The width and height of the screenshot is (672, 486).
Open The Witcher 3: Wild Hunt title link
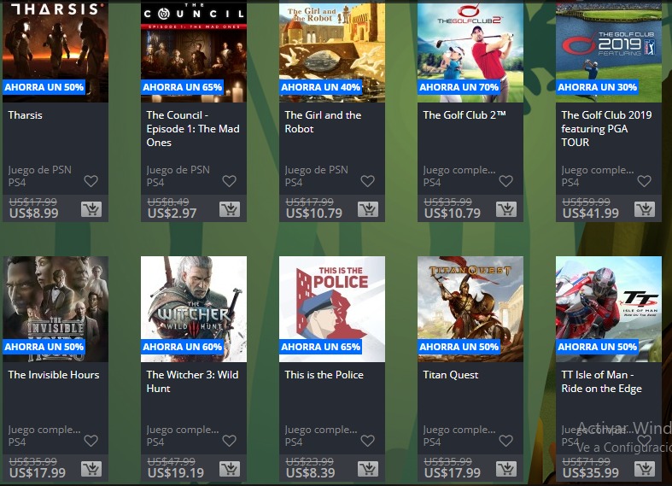coord(192,381)
